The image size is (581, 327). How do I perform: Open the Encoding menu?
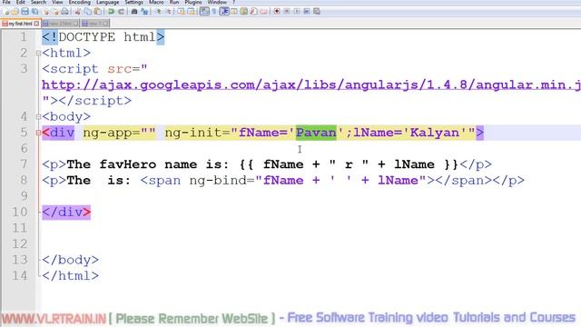tap(79, 2)
